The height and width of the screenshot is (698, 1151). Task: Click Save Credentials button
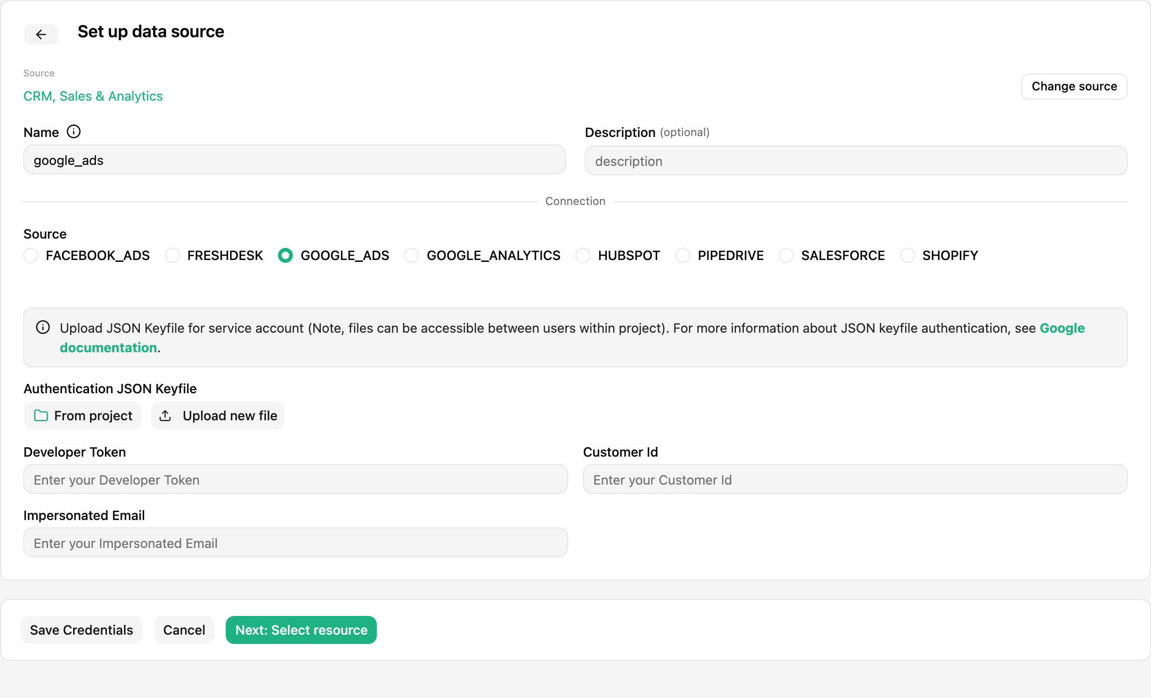82,630
